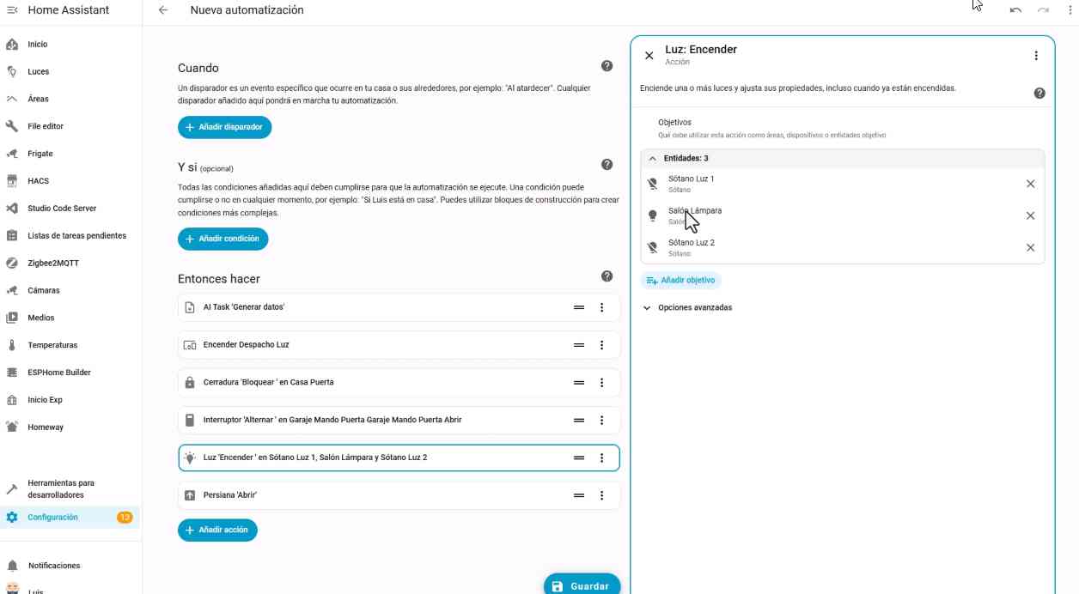The width and height of the screenshot is (1079, 594).
Task: Collapse the Home Assistant sidebar menu
Action: pos(12,10)
